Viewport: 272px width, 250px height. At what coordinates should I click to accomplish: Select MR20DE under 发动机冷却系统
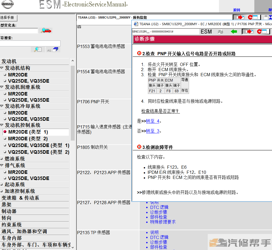click(x=18, y=113)
